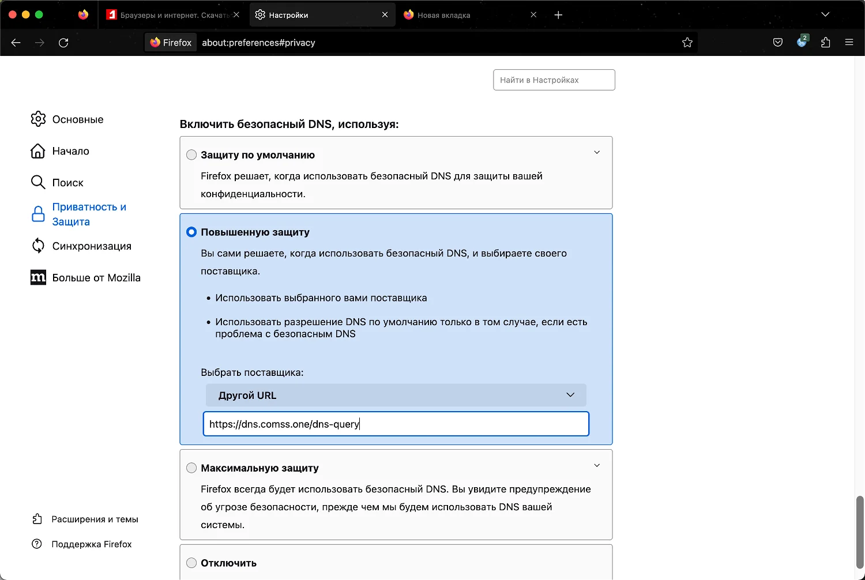Click the Pocket save icon in toolbar
This screenshot has width=865, height=580.
(x=778, y=42)
